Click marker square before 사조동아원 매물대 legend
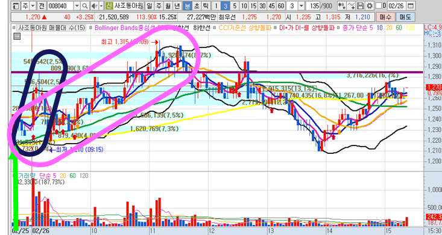 (x=14, y=28)
